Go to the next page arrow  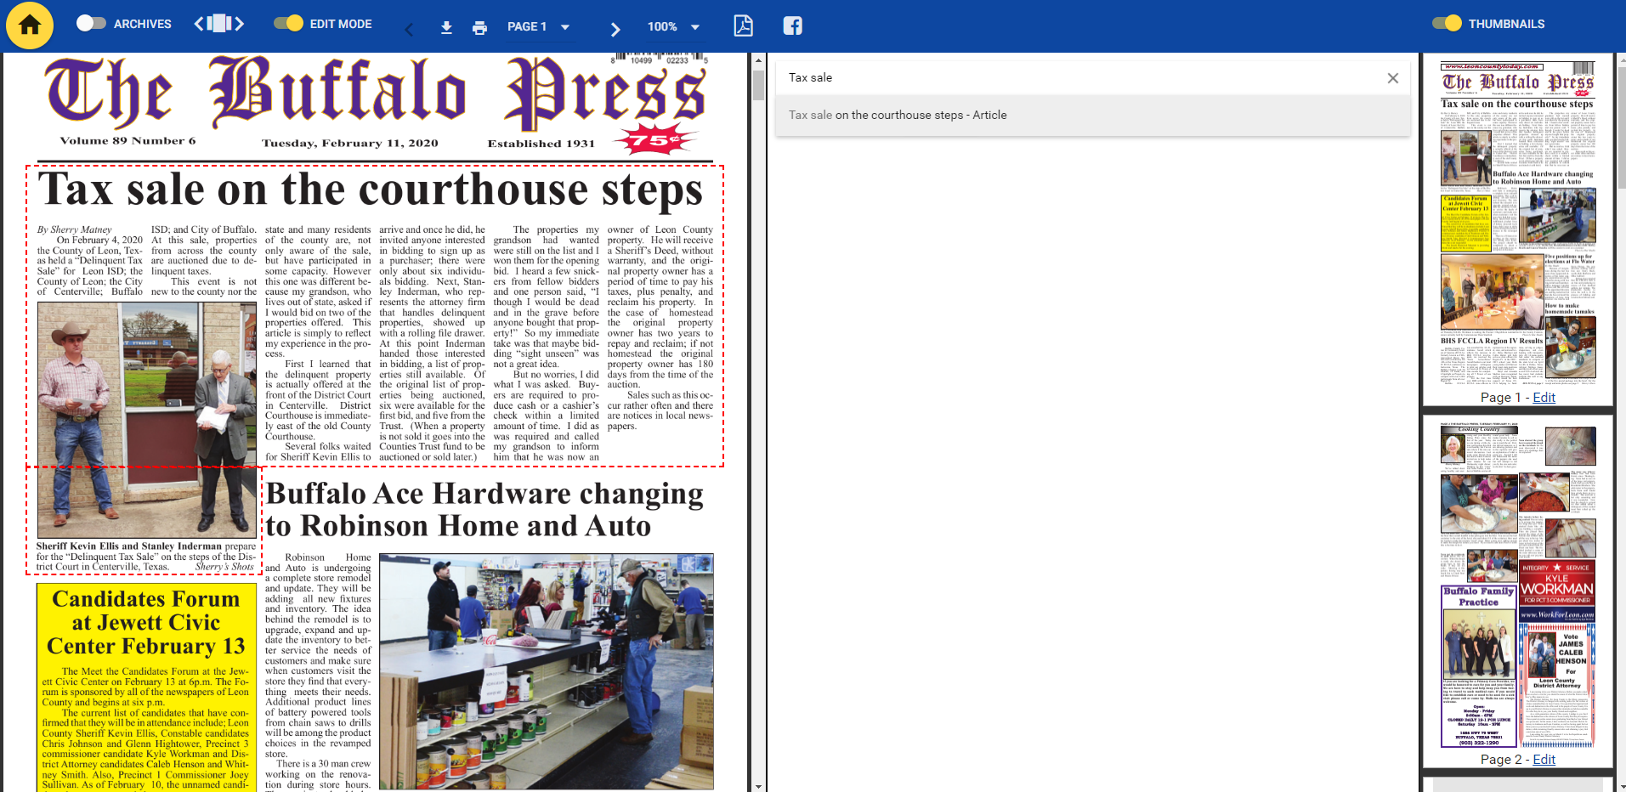click(x=615, y=30)
